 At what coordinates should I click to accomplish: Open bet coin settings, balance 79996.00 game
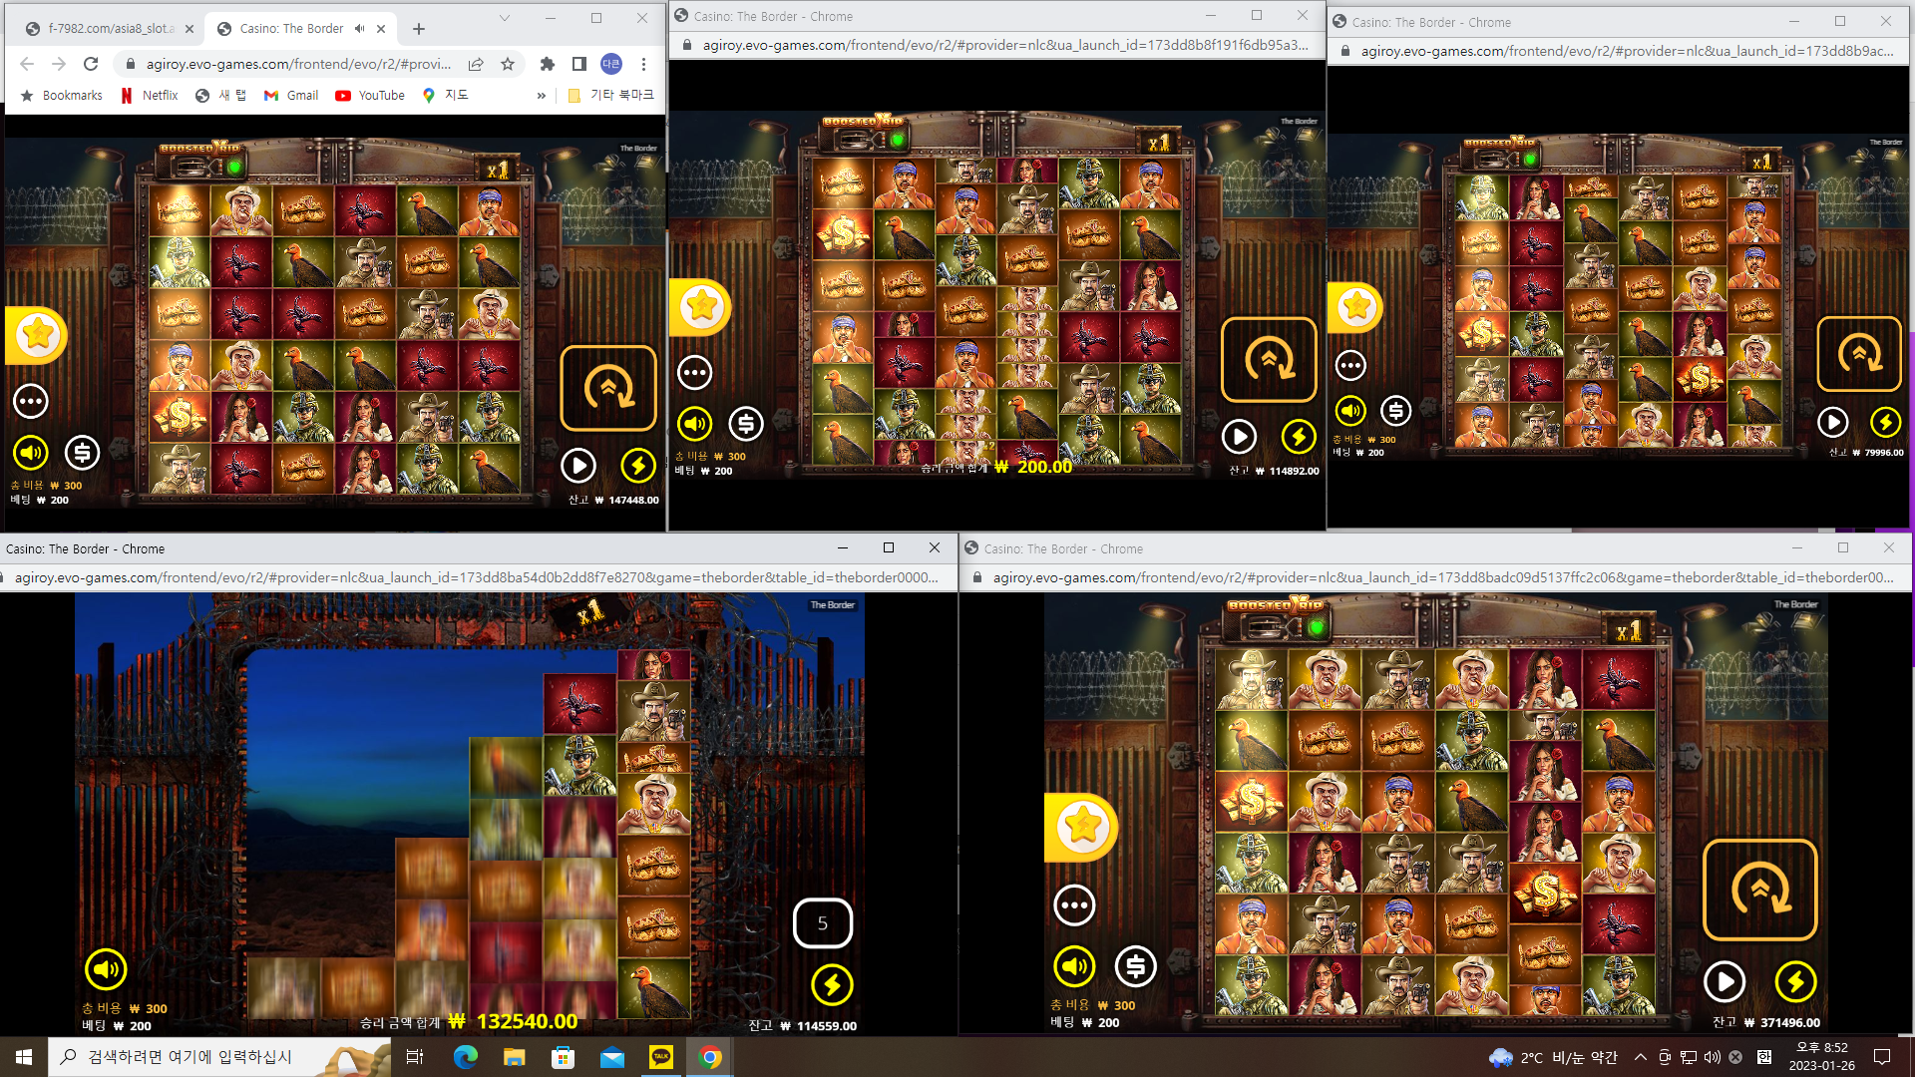pos(1396,410)
